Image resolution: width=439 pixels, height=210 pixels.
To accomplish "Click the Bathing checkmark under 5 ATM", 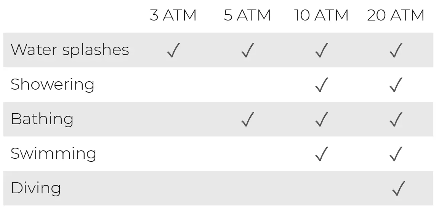I will point(247,119).
